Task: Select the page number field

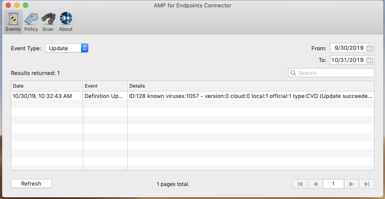Action: (x=333, y=184)
